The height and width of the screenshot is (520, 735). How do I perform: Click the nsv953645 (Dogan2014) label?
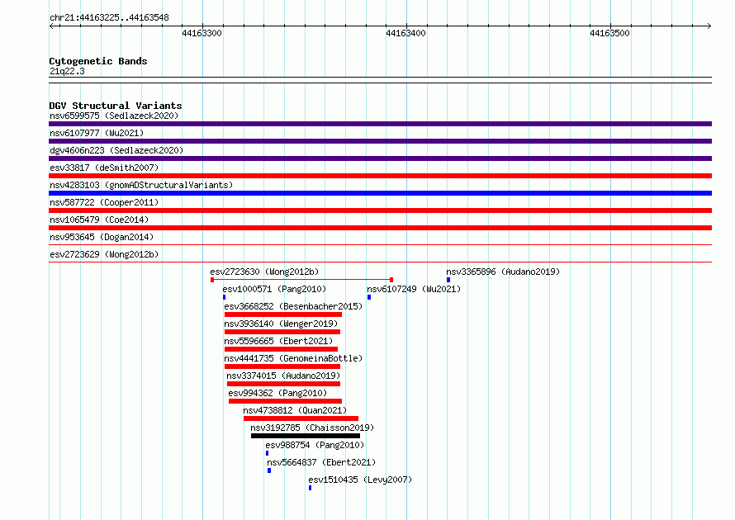click(x=102, y=237)
